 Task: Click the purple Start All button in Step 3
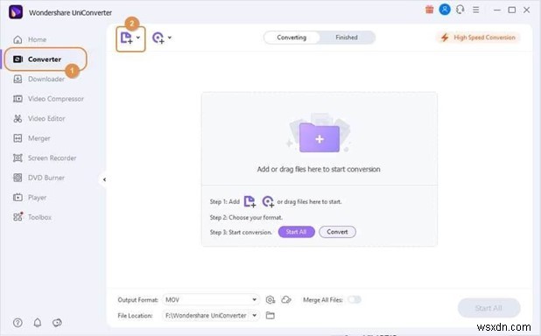297,232
